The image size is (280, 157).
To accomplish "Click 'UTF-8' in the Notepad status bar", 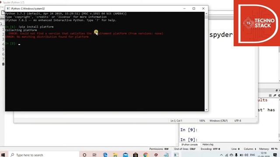I will 238,121.
